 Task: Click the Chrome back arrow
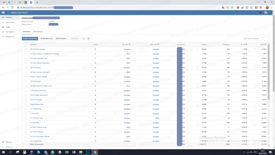(x=3, y=8)
